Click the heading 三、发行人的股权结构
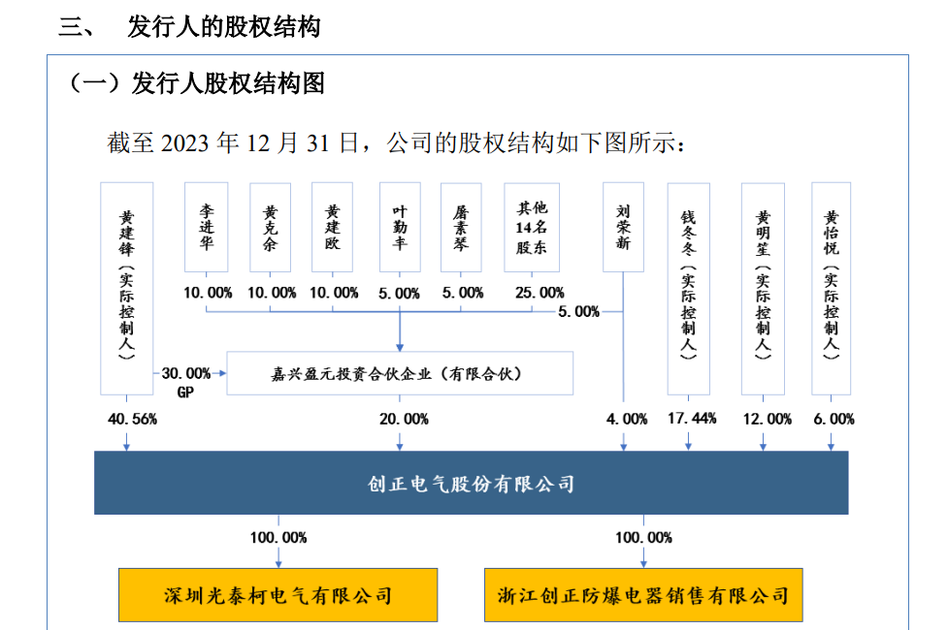The image size is (948, 630). click(x=189, y=27)
